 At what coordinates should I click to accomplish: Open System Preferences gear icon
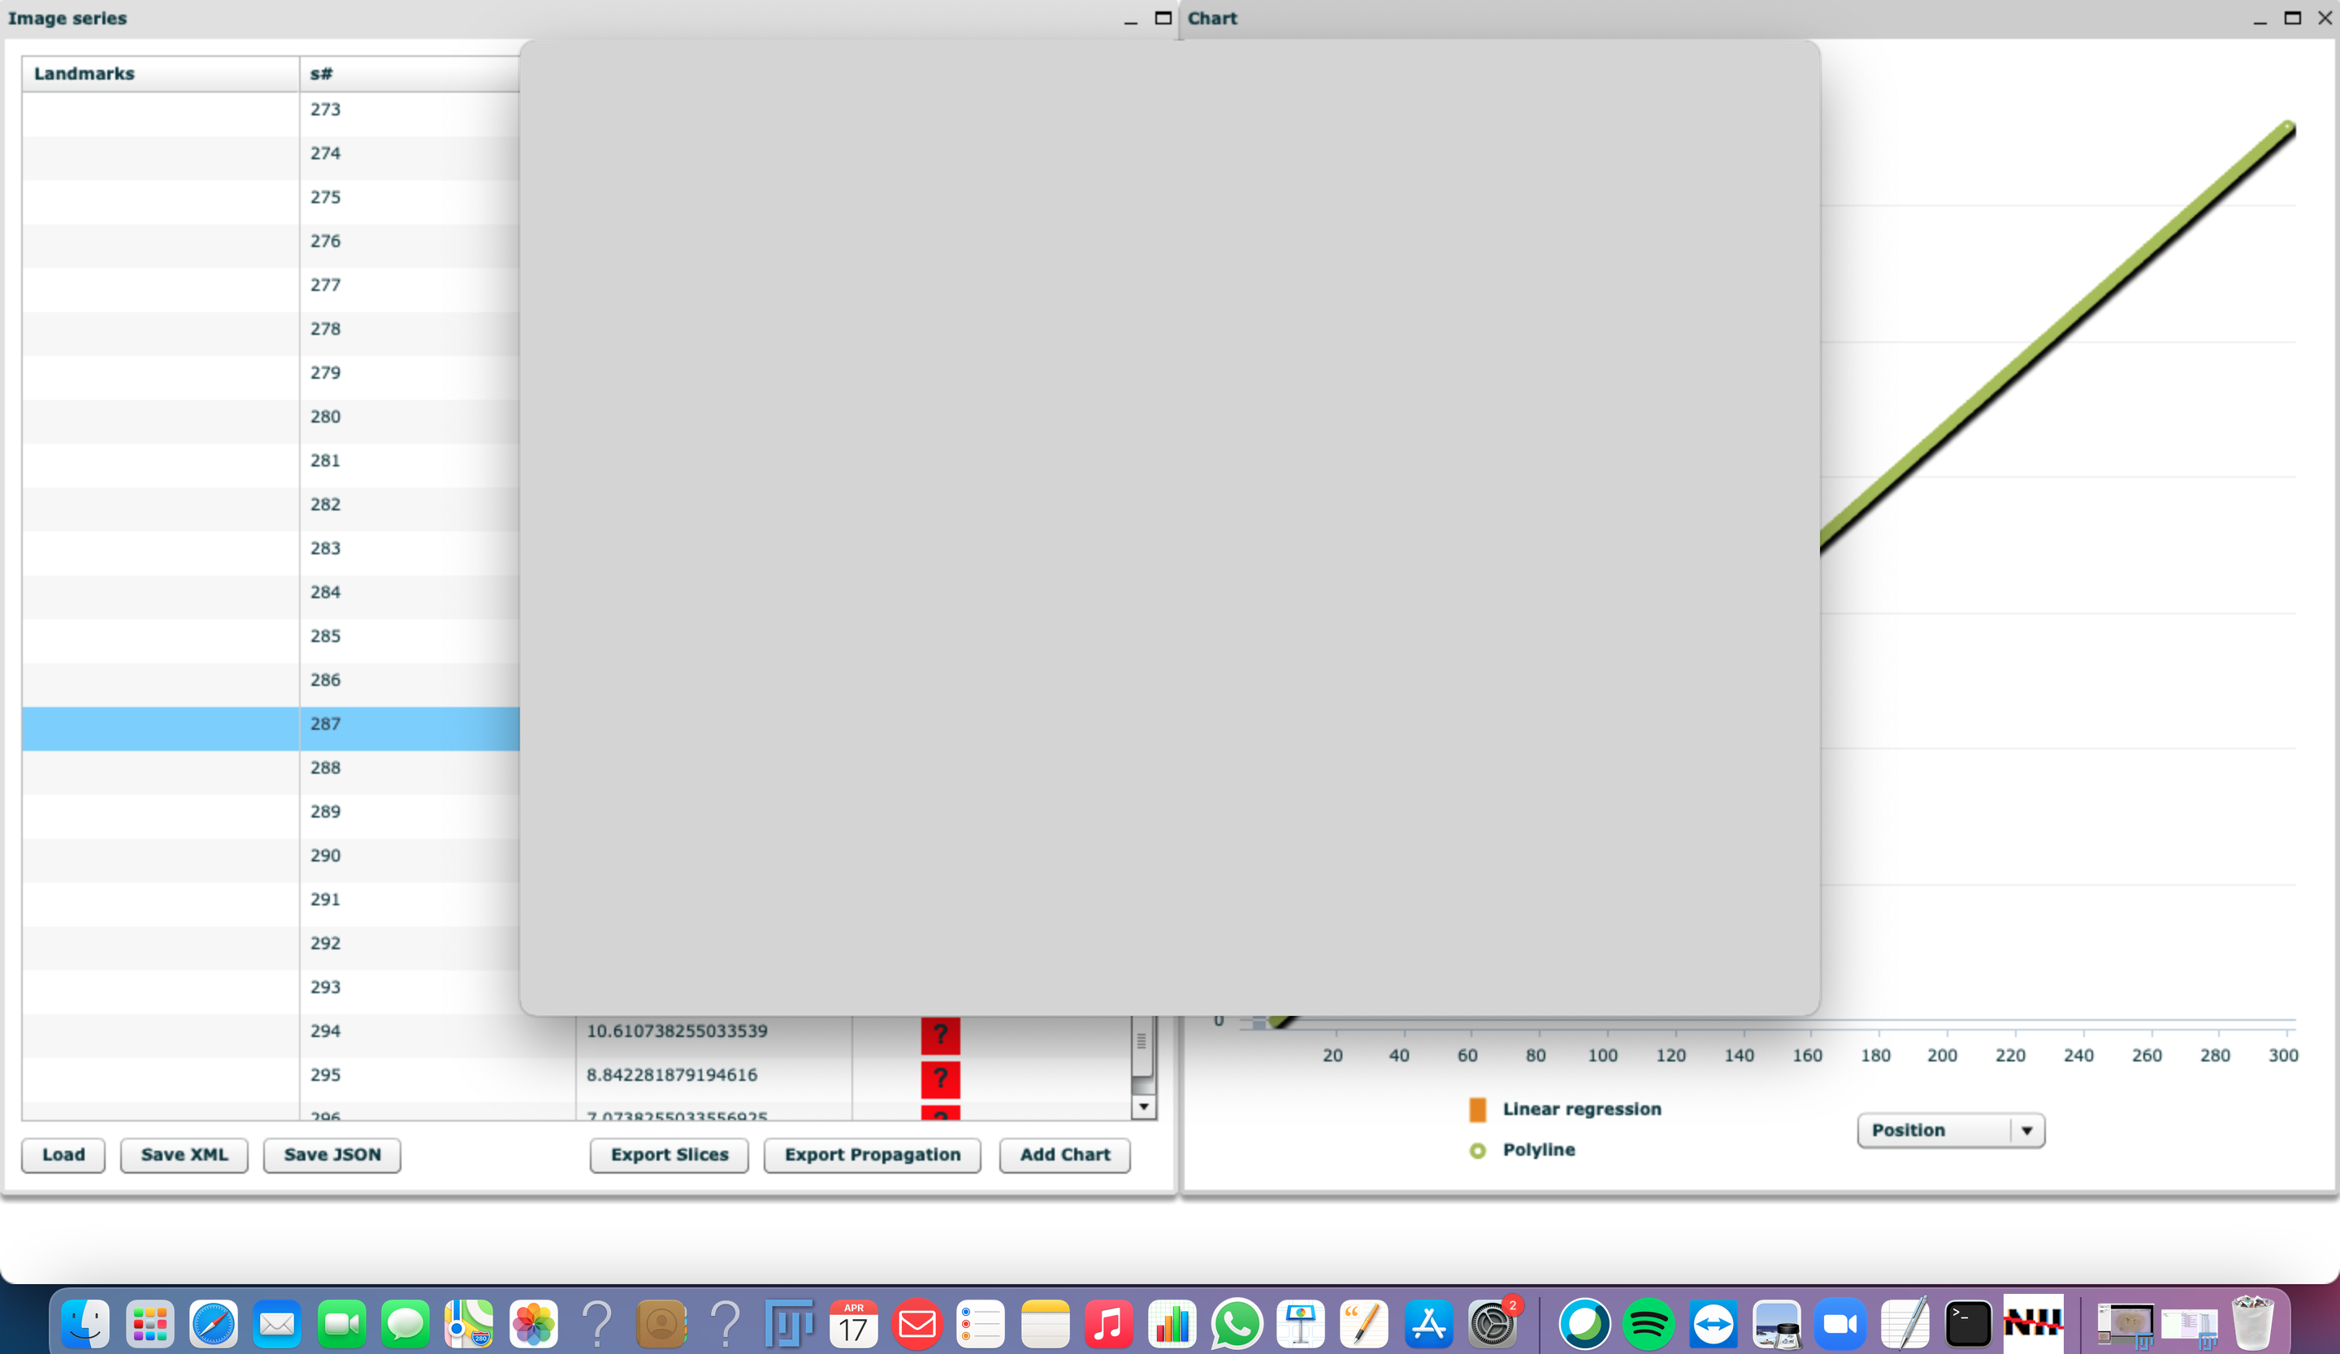pos(1491,1324)
